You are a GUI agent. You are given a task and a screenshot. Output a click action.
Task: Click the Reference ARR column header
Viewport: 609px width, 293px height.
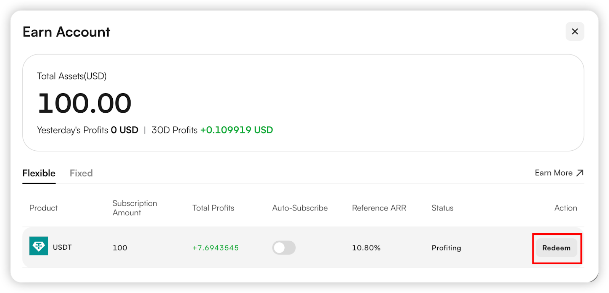point(379,208)
